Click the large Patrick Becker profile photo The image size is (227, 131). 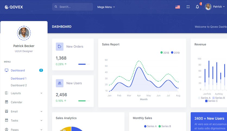tap(24, 33)
